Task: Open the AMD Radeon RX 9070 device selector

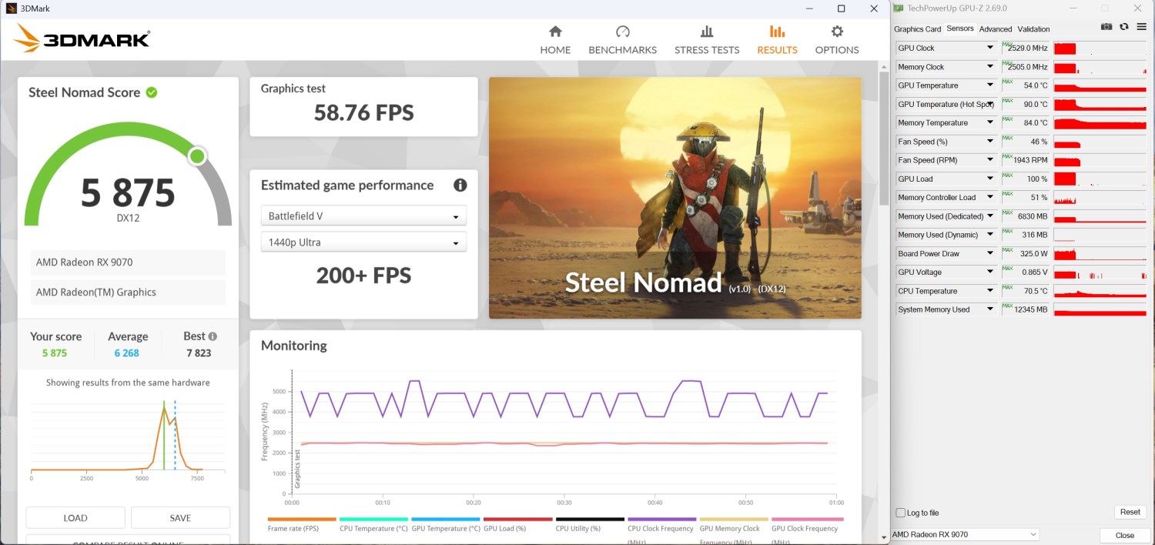Action: [965, 534]
